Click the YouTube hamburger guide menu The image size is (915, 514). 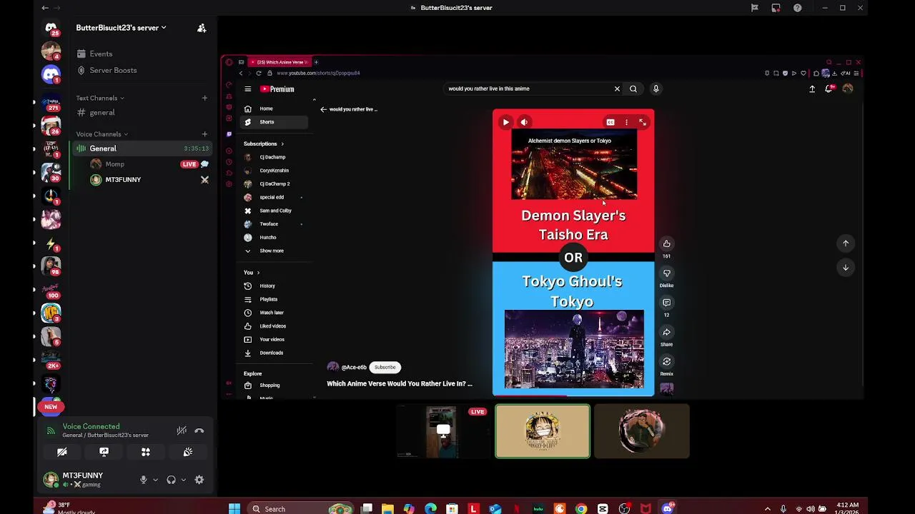click(248, 89)
